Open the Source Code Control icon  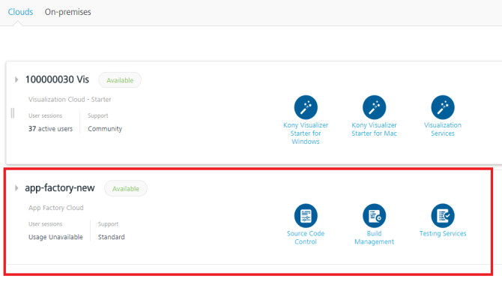point(306,216)
